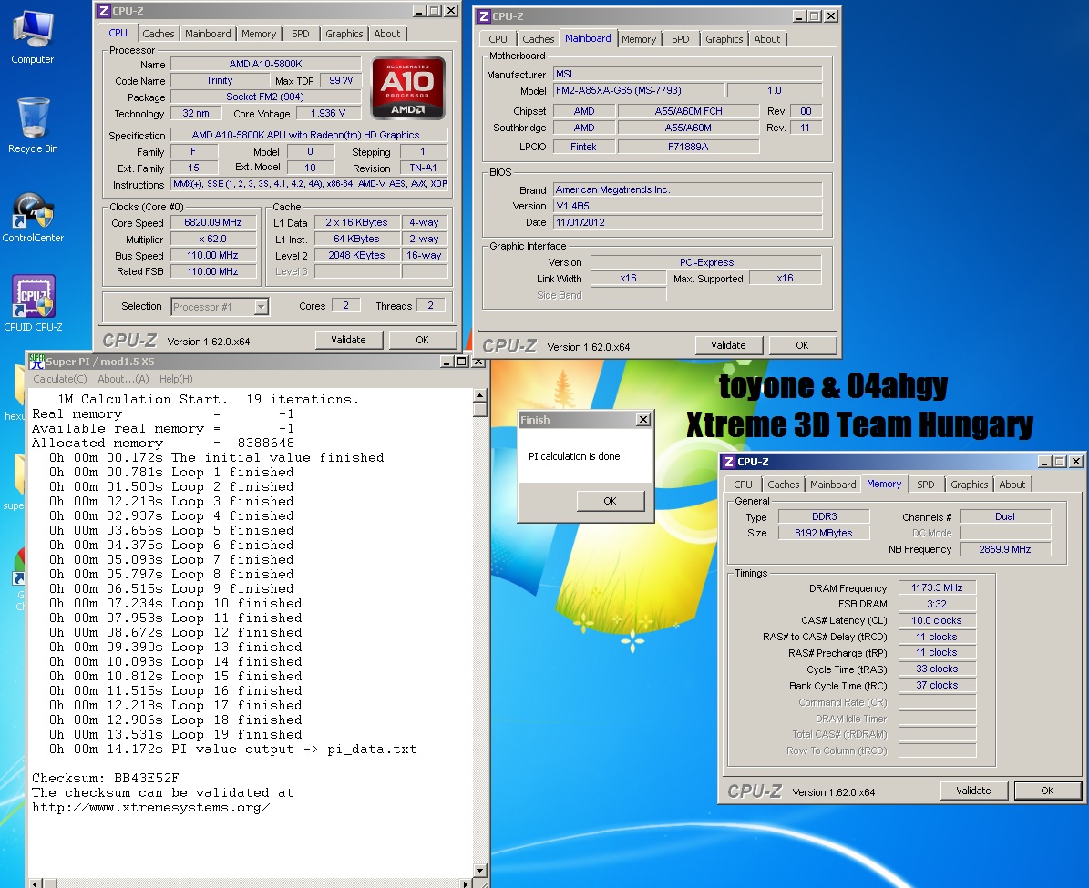Close the Finish dialog with X
The width and height of the screenshot is (1089, 888).
643,419
